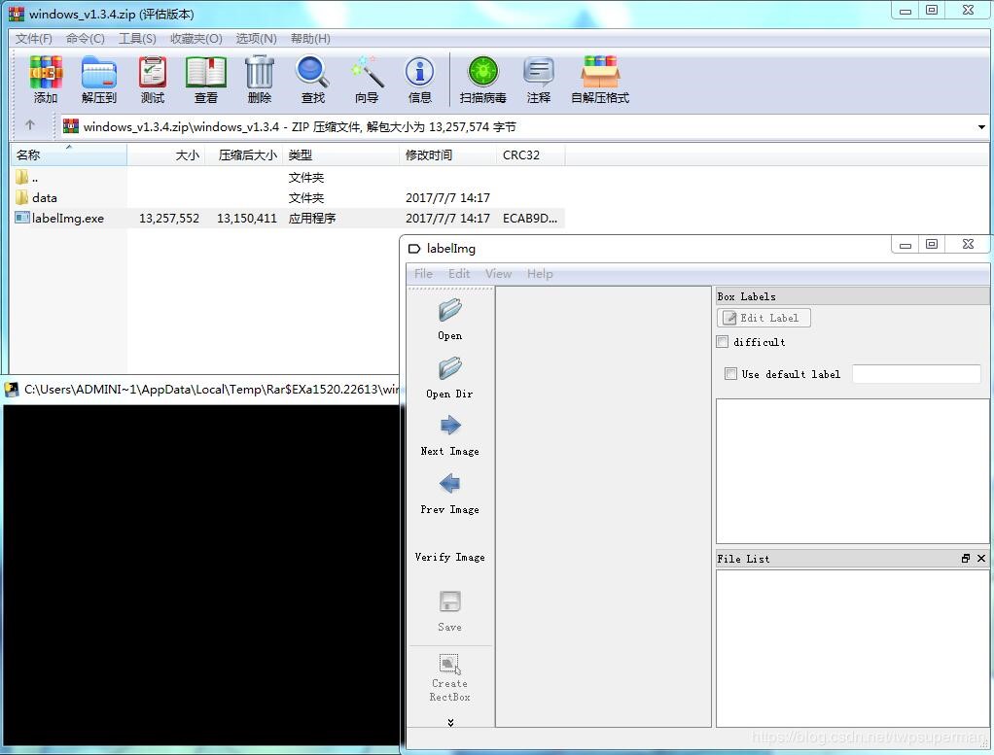
Task: Click the Delete (删除) trash icon
Action: tap(260, 74)
